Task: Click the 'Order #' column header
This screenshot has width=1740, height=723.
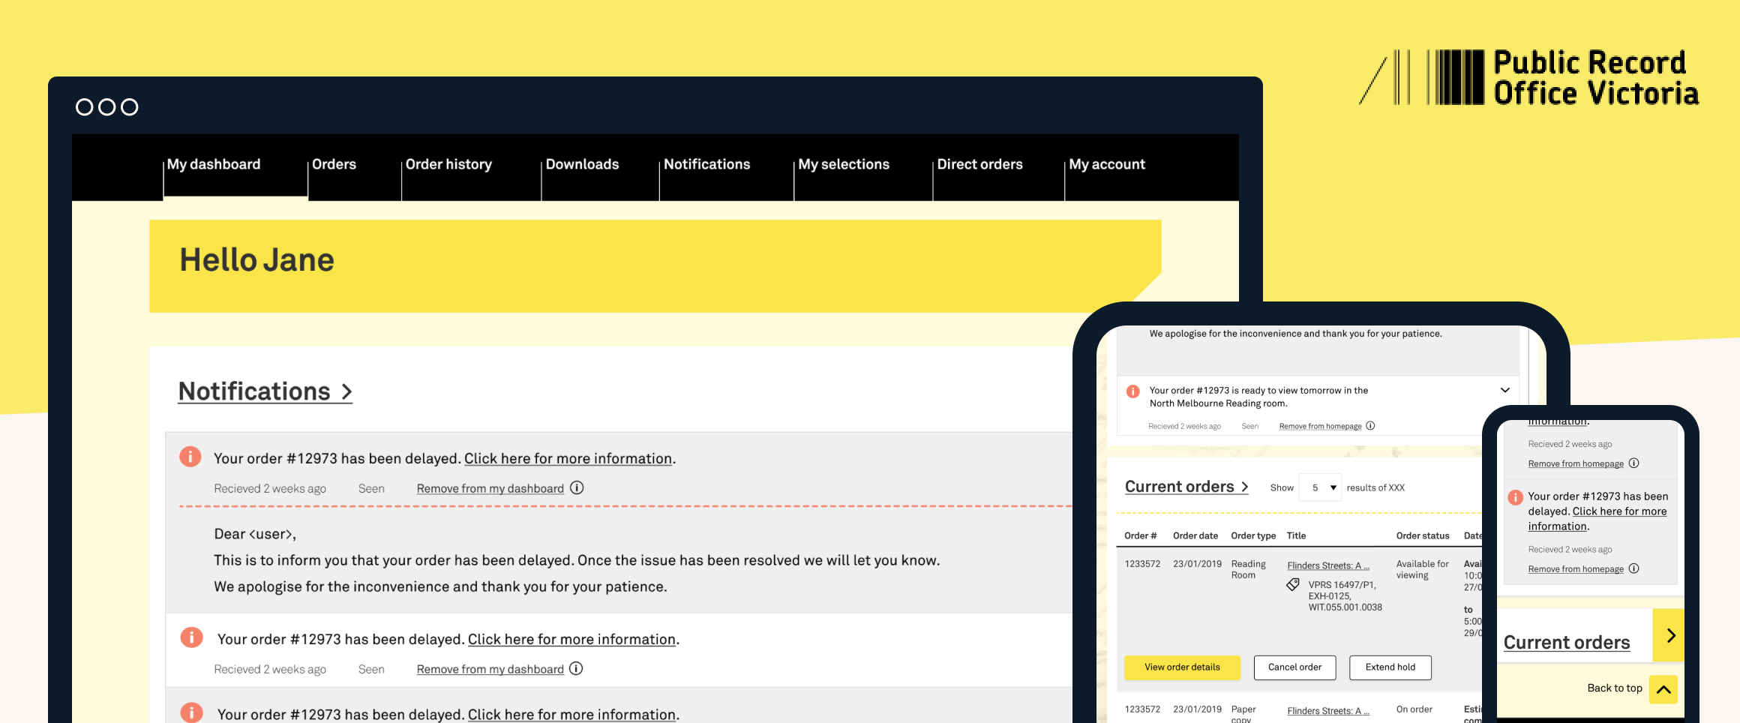Action: (1141, 536)
